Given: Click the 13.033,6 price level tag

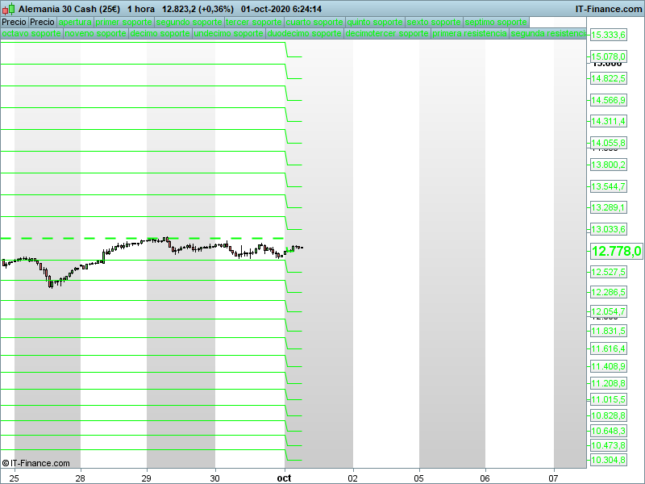Looking at the screenshot, I should coord(609,229).
